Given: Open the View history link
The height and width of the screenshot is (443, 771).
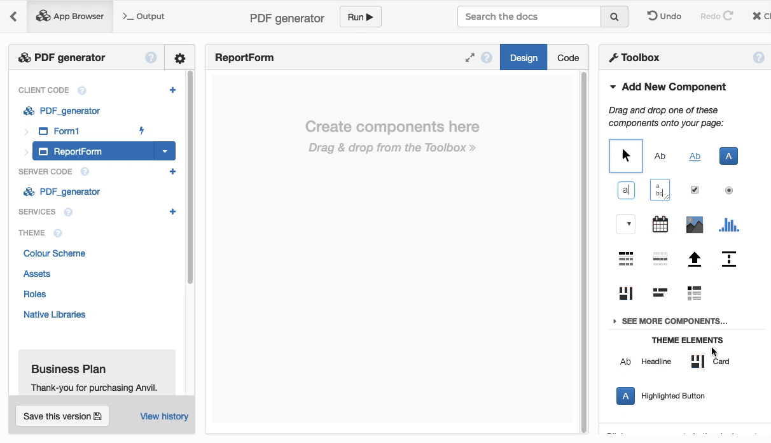Looking at the screenshot, I should point(164,416).
